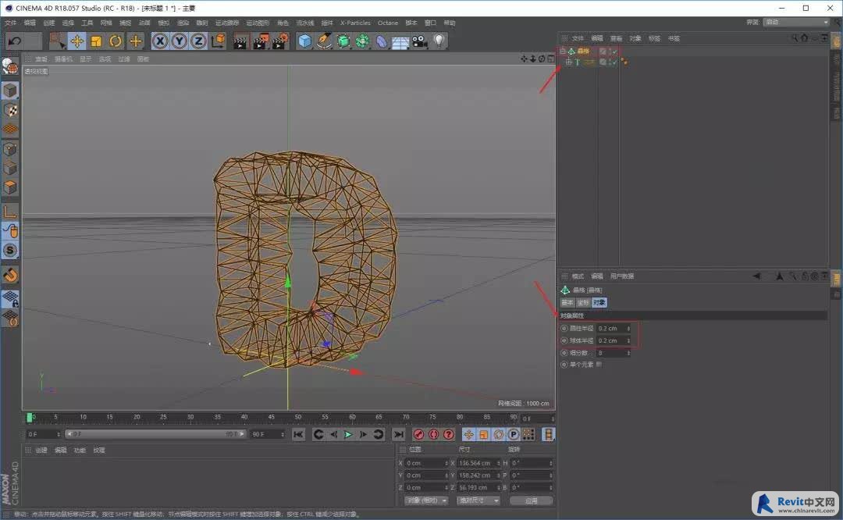Screen dimensions: 843x520
Task: Click the 圆柱半径 value stepper arrows
Action: [x=628, y=328]
